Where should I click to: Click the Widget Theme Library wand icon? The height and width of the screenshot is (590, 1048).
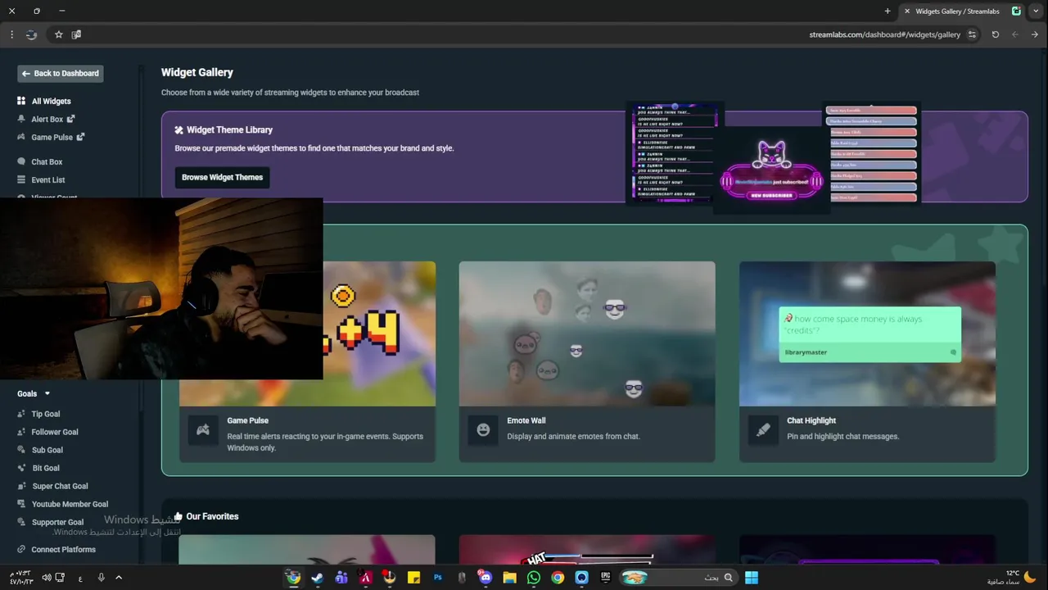click(x=178, y=130)
